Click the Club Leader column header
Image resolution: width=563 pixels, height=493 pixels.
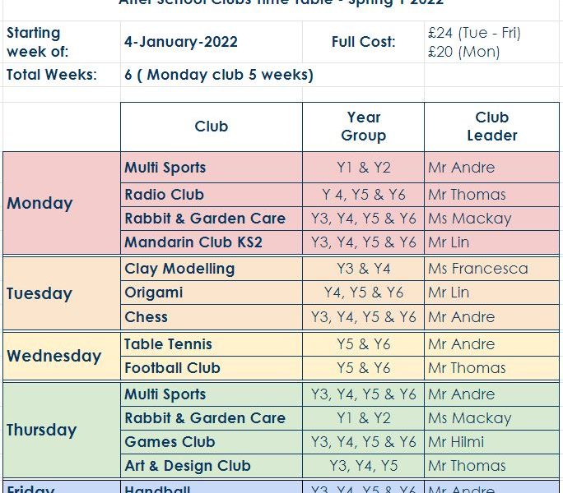pos(491,127)
